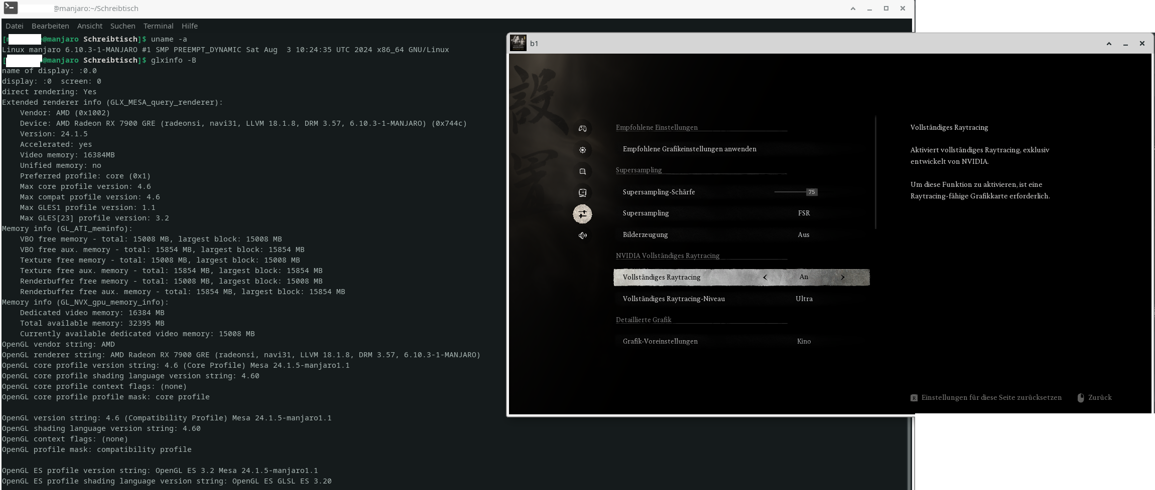Image resolution: width=1155 pixels, height=490 pixels.
Task: Select the highlighted graphics sliders category icon
Action: coord(582,214)
